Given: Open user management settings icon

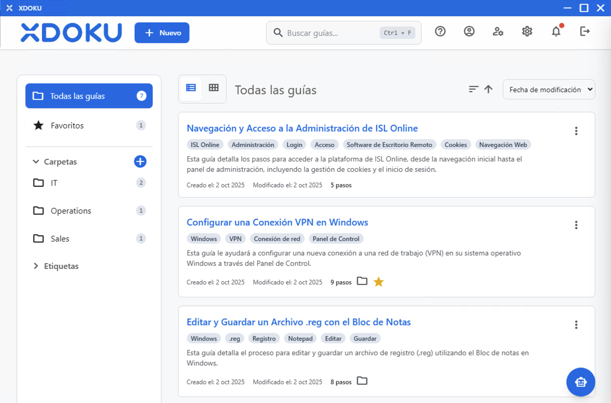Looking at the screenshot, I should tap(498, 31).
